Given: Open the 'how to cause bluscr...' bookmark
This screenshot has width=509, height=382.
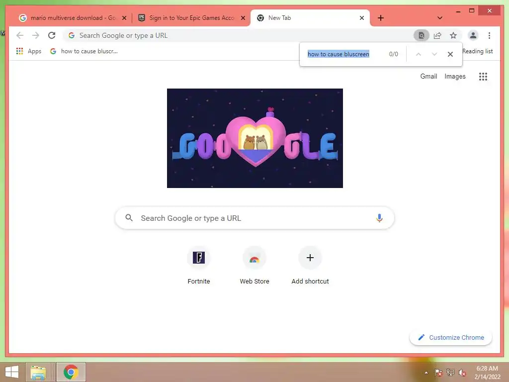Looking at the screenshot, I should click(84, 51).
